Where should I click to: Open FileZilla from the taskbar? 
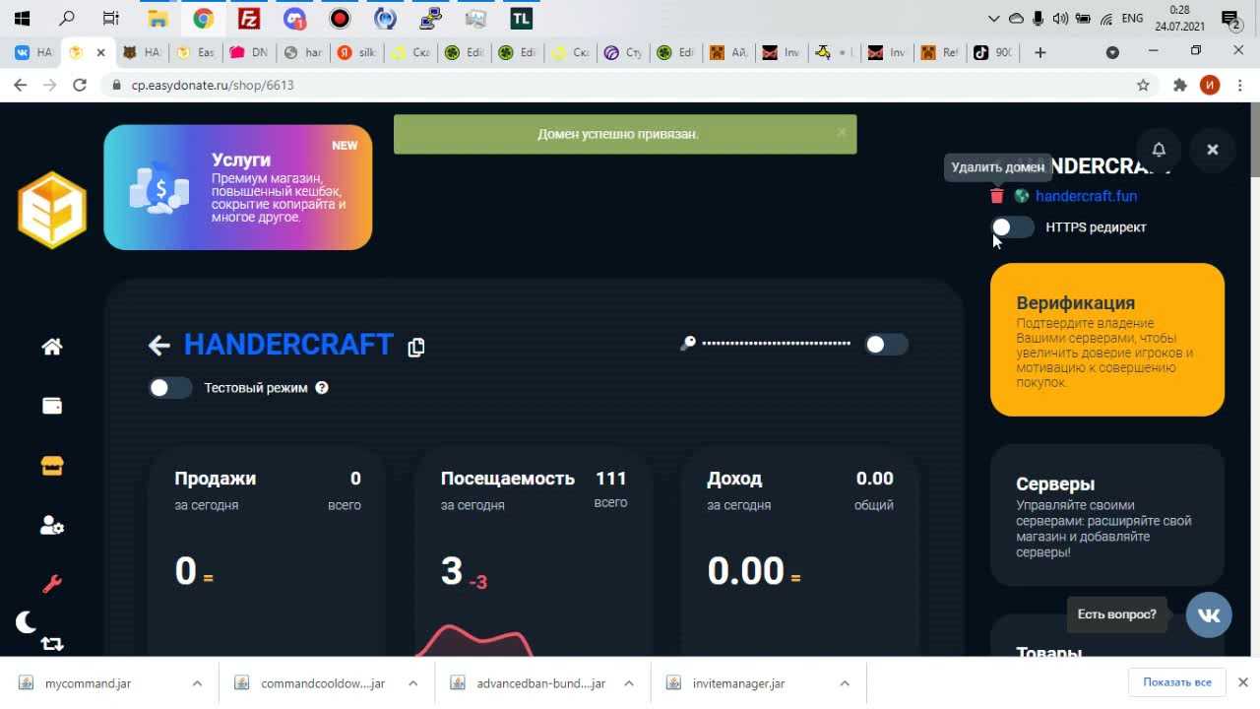click(x=249, y=18)
